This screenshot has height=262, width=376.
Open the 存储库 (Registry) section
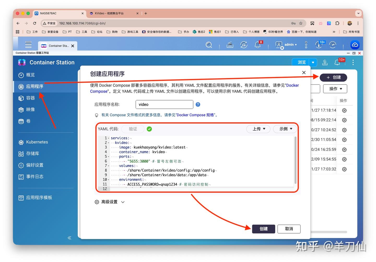tap(32, 154)
